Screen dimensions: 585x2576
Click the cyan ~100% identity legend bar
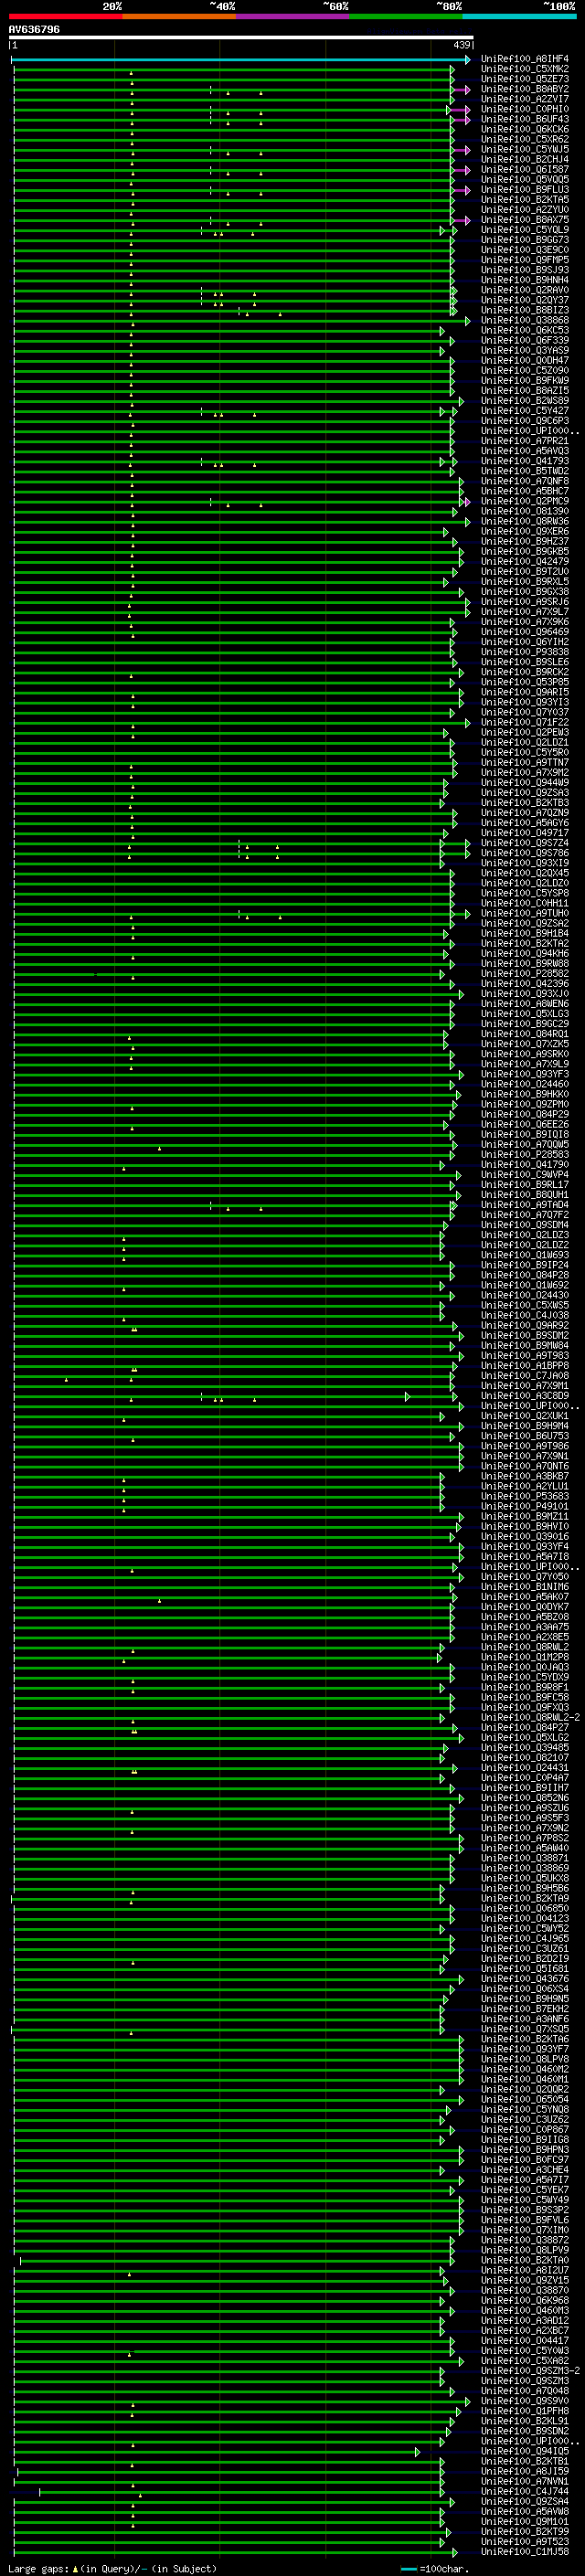519,16
